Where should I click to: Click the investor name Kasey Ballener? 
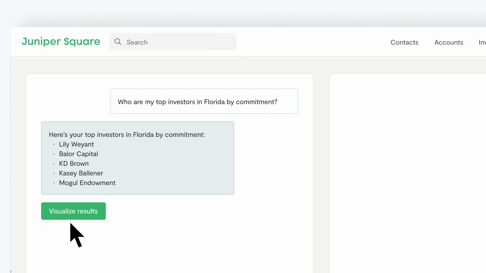click(81, 173)
